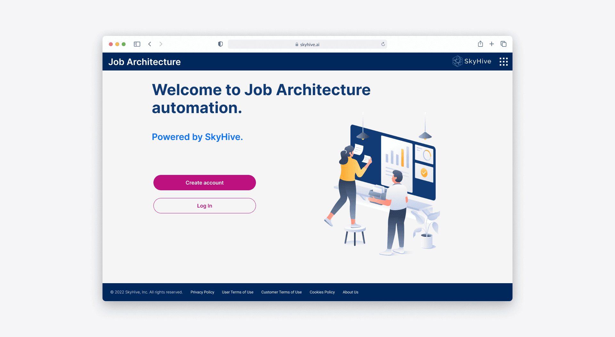615x337 pixels.
Task: Minimize the window with yellow button
Action: pyautogui.click(x=117, y=44)
